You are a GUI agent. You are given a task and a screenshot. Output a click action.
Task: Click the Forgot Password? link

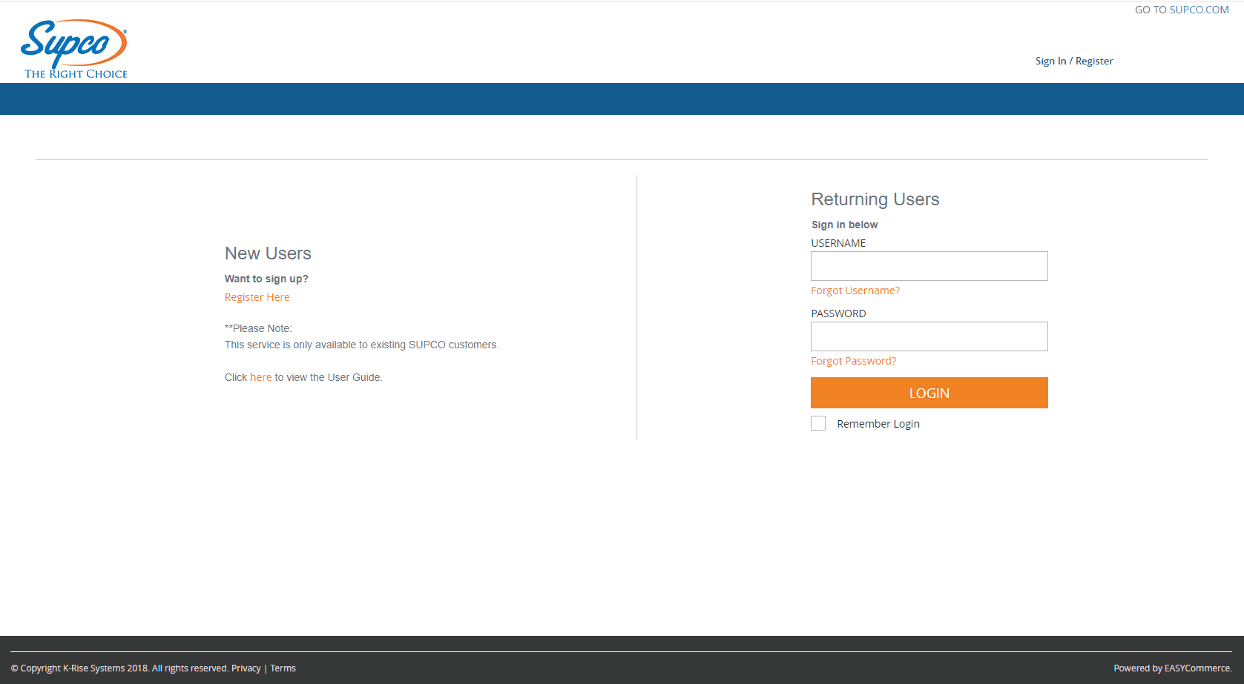click(x=853, y=361)
